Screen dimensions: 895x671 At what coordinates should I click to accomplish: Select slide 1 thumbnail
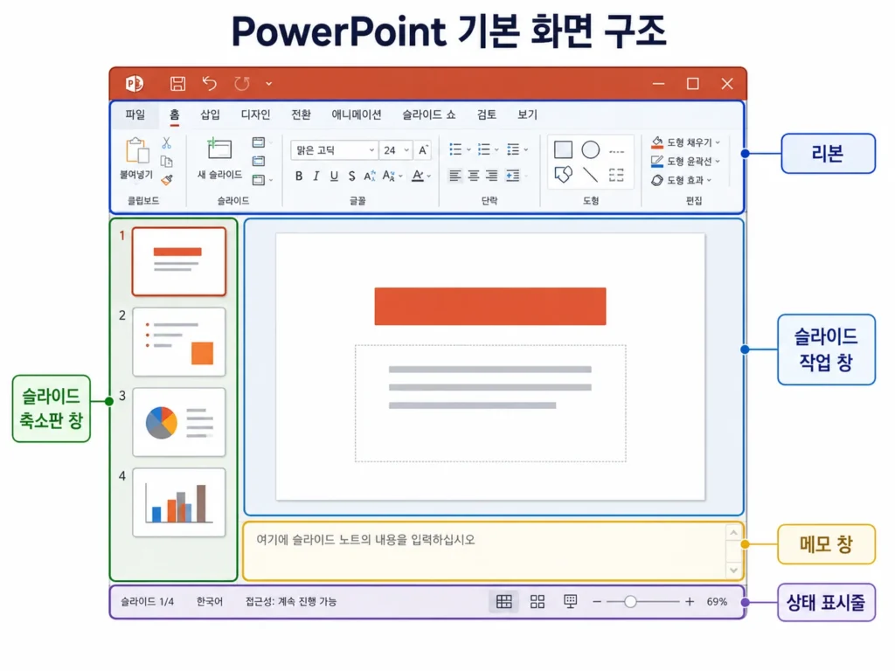(179, 262)
